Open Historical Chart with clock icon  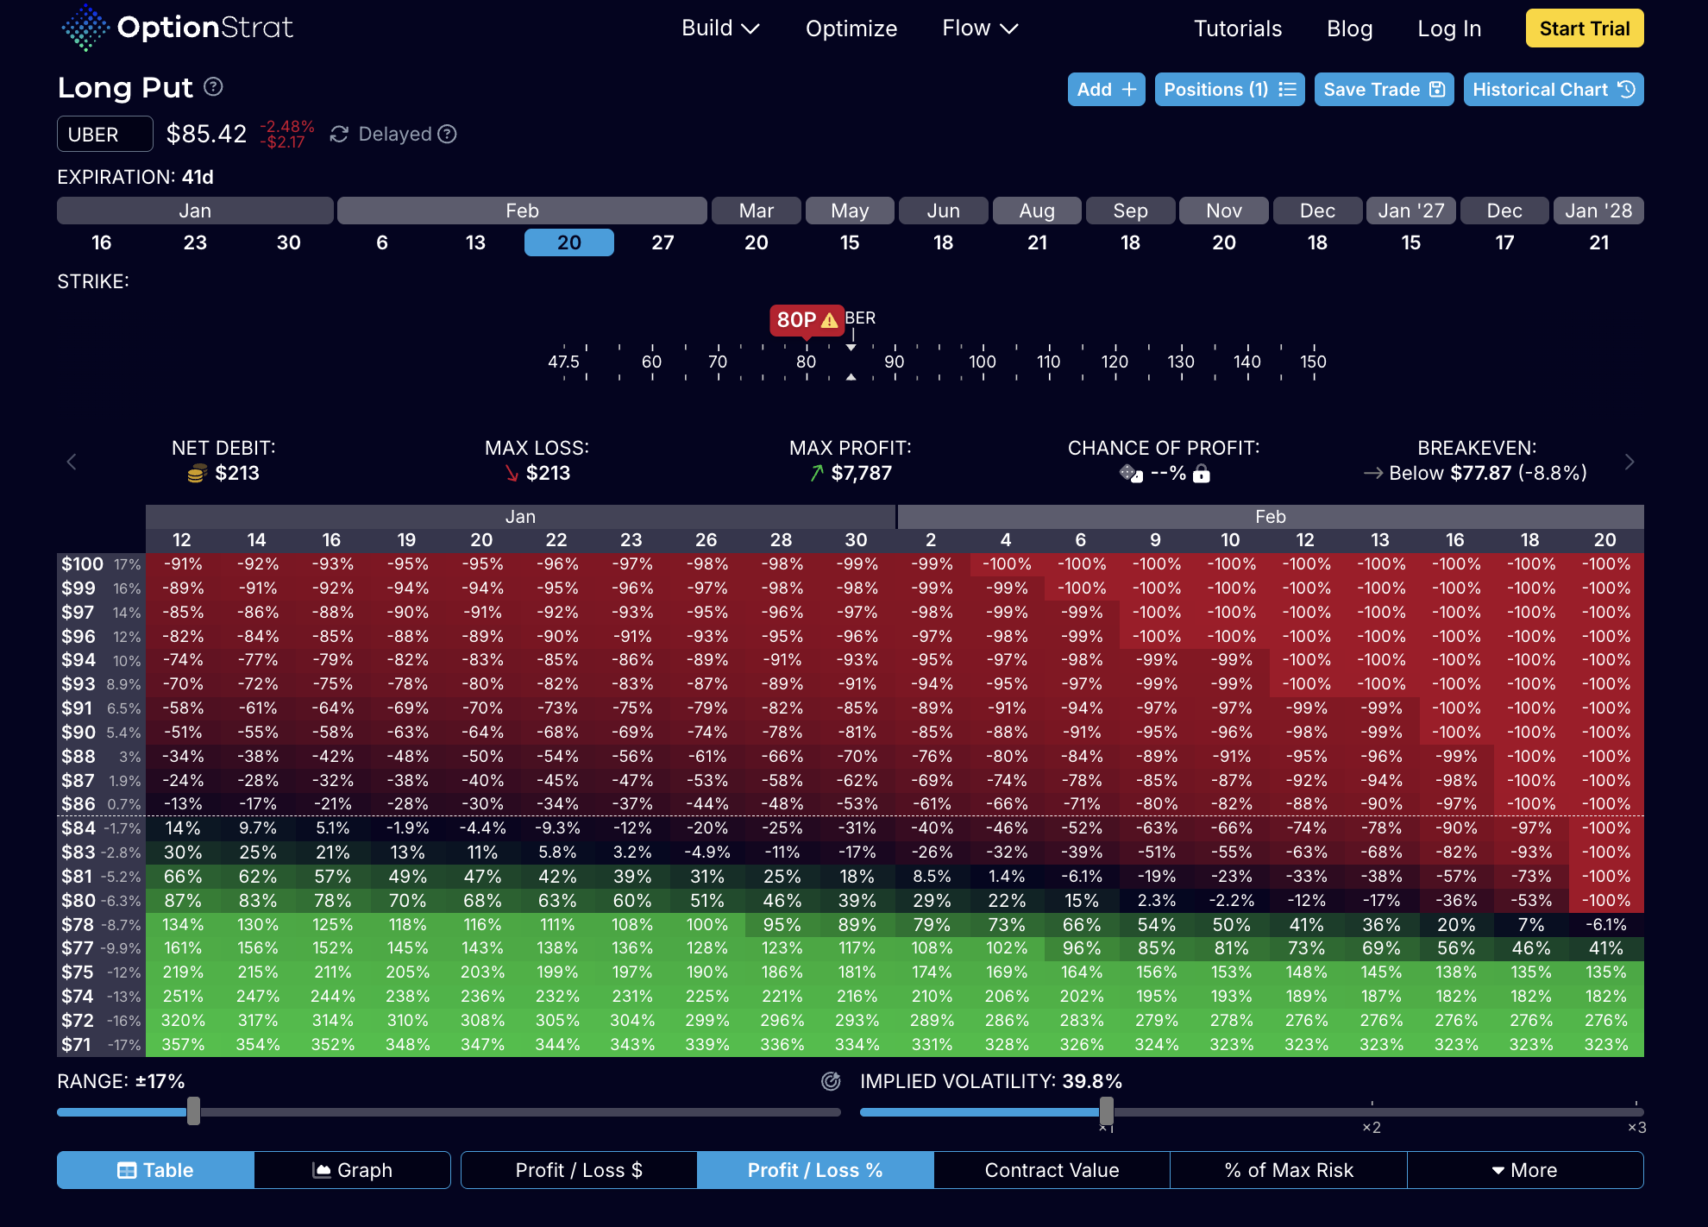tap(1553, 90)
